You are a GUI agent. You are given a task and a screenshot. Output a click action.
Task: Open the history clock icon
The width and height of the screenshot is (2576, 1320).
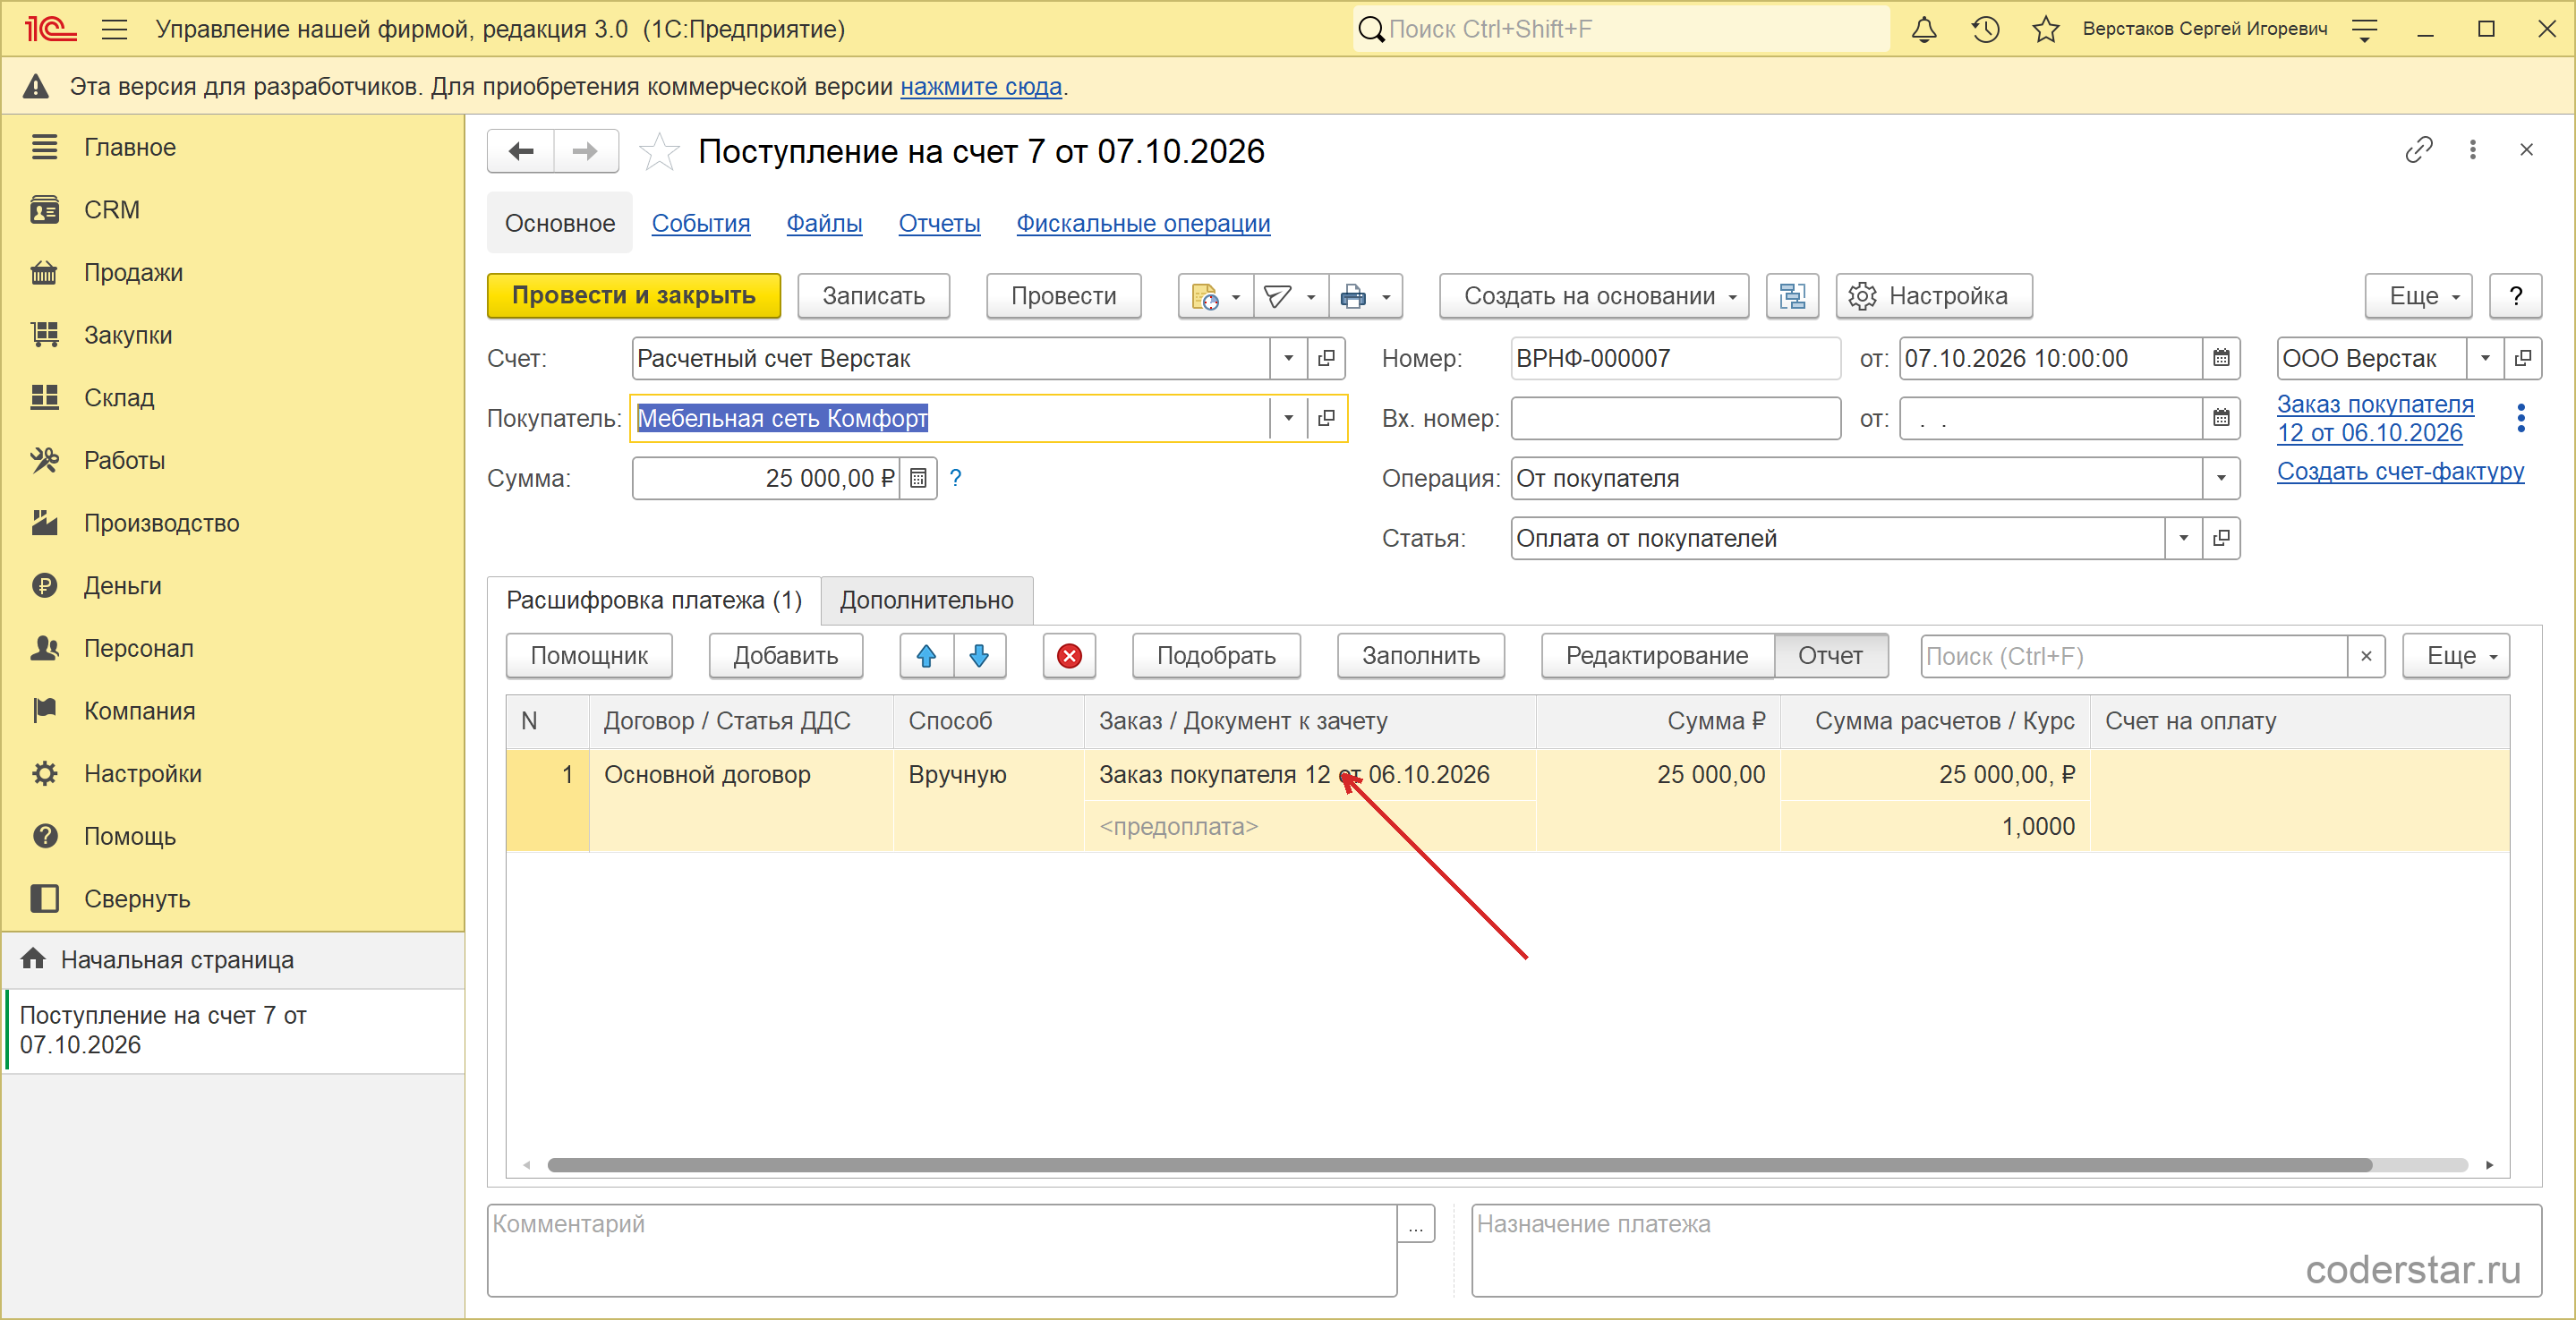tap(1985, 29)
